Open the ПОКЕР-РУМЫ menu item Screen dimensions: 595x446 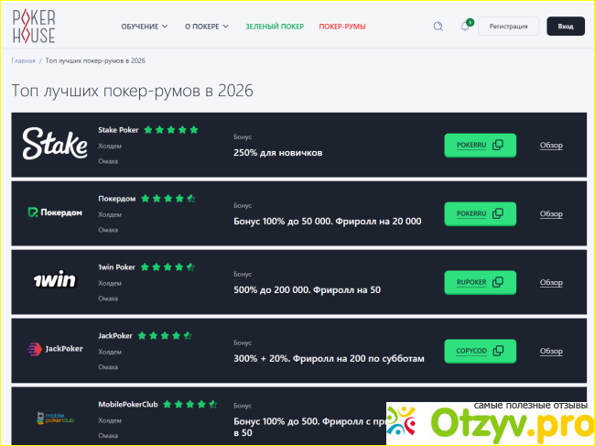pos(342,27)
